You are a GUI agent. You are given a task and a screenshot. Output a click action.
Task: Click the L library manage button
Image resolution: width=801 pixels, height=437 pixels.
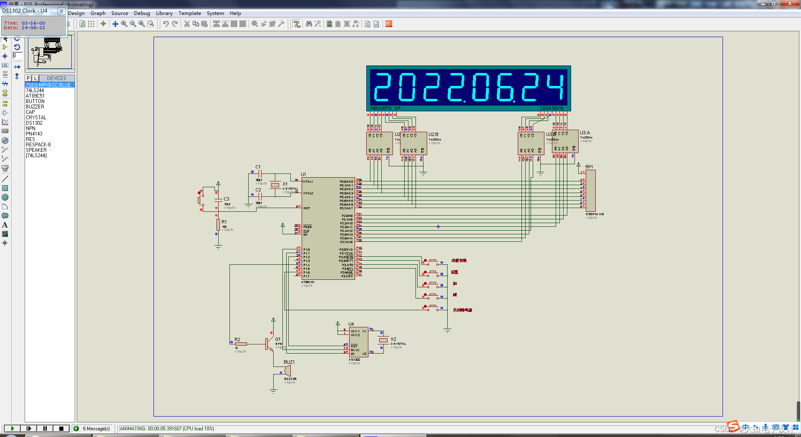(x=35, y=78)
